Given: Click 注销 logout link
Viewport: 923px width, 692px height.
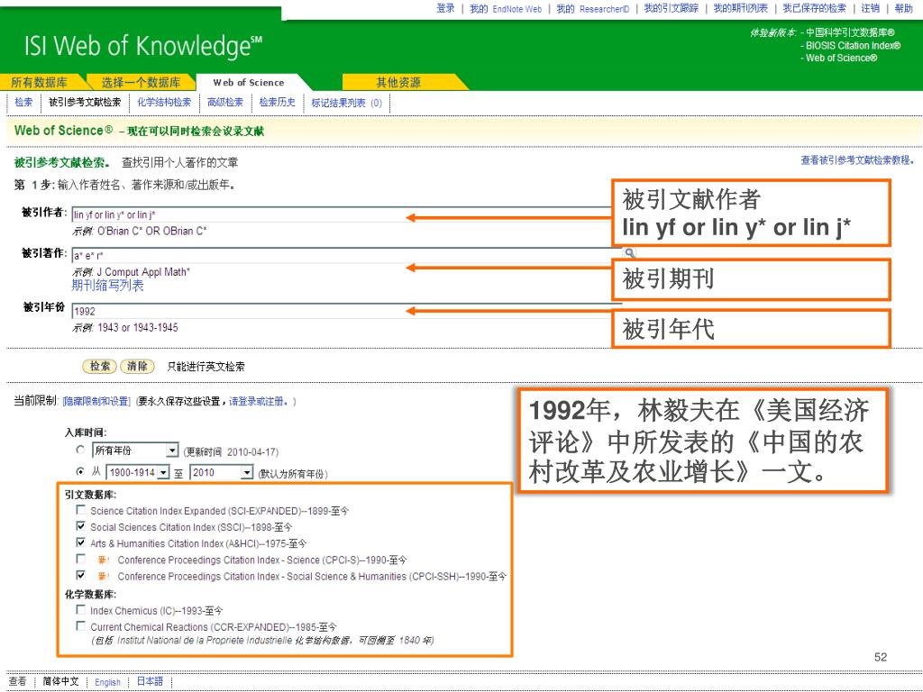Looking at the screenshot, I should pos(870,8).
